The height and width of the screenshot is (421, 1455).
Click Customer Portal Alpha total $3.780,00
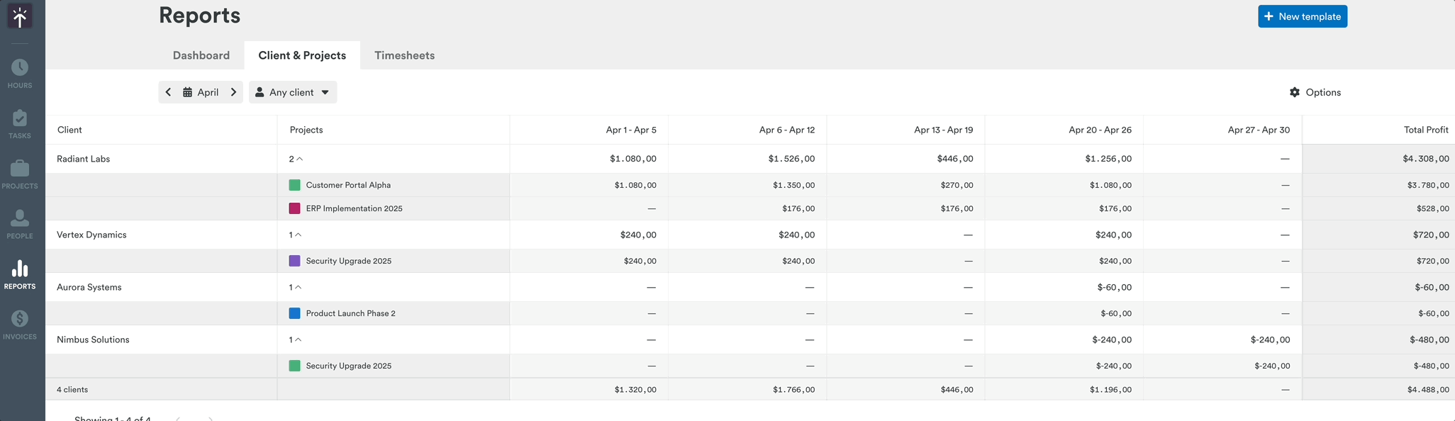tap(1428, 185)
